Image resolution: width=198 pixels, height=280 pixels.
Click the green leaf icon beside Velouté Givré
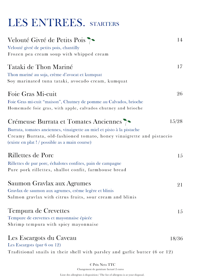pyautogui.click(x=91, y=40)
